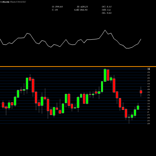
Task: Click the highest peak of the white indicator line
Action: pos(105,30)
